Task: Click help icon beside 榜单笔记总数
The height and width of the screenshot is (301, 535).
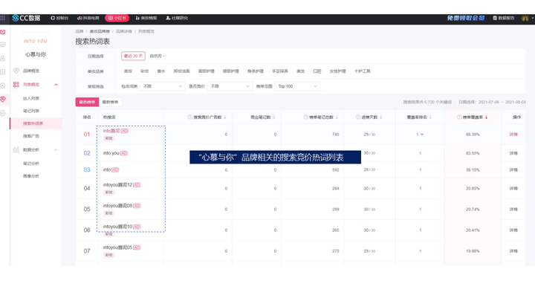Action: click(305, 117)
